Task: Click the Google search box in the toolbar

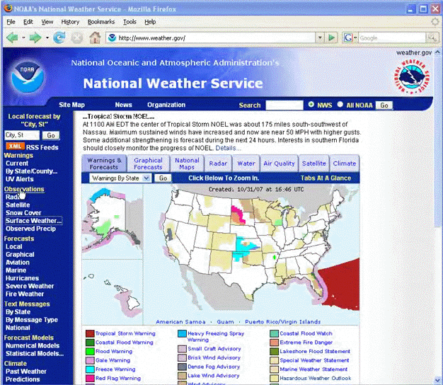Action: pos(392,38)
